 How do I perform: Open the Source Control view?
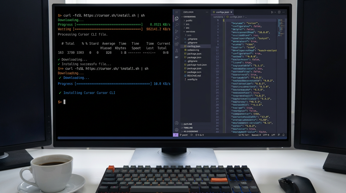[x=177, y=31]
